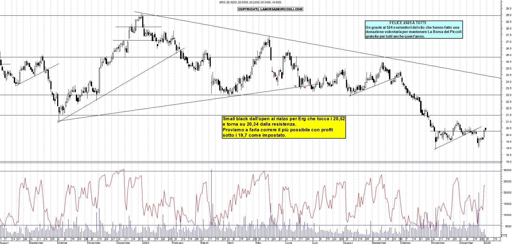This screenshot has height=244, width=512.
Task: Select the cyan FELICE 2025 A TUTTI box
Action: pos(414,30)
